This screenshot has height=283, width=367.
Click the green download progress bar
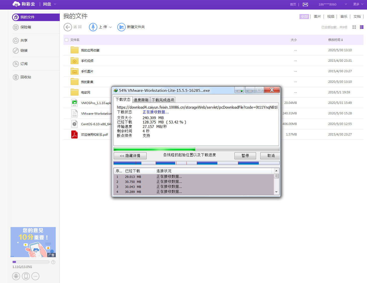(x=197, y=149)
